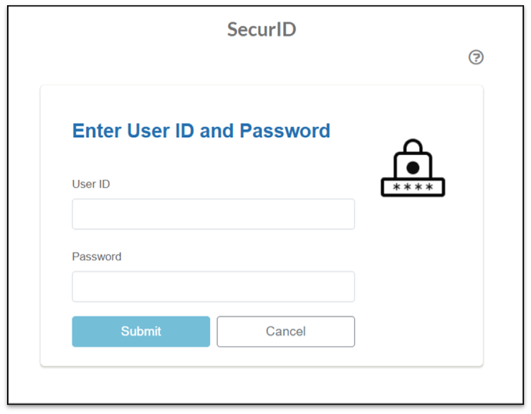This screenshot has width=531, height=414.
Task: Click the SecurID title text
Action: pyautogui.click(x=261, y=29)
